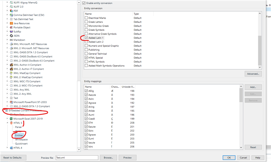Image resolution: width=271 pixels, height=162 pixels.
Task: Click the XML 2: Microsoft .NET Resources icon
Action: click(11, 48)
